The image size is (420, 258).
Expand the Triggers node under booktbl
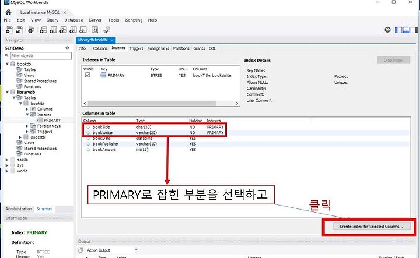27,132
